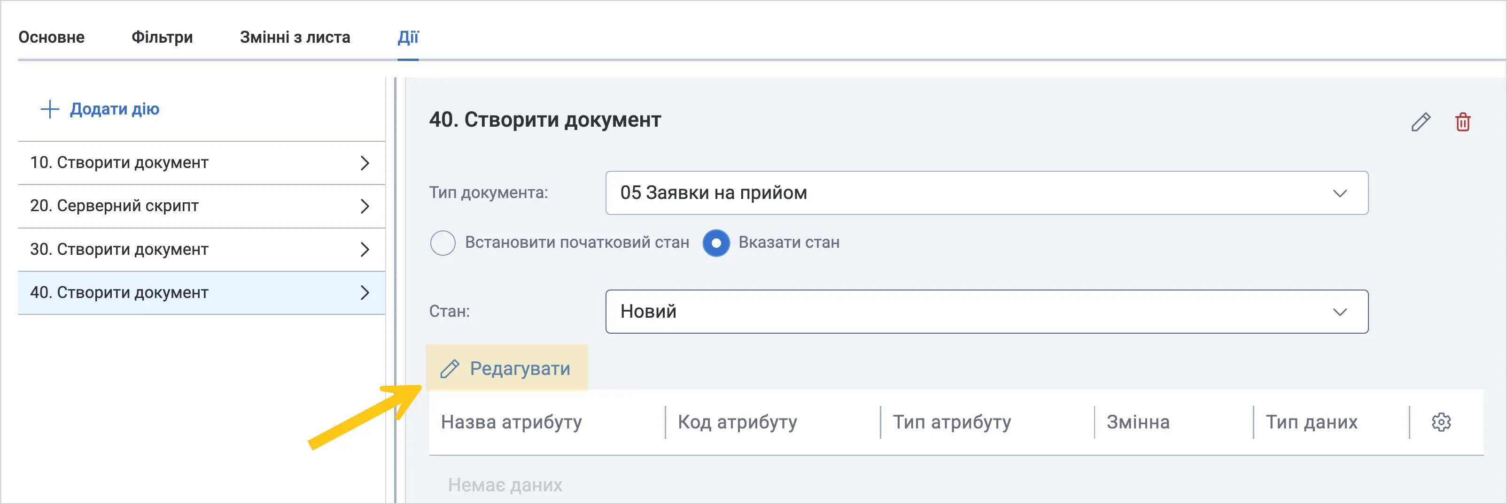Click Змінна column header
Image resolution: width=1507 pixels, height=504 pixels.
pyautogui.click(x=1138, y=422)
